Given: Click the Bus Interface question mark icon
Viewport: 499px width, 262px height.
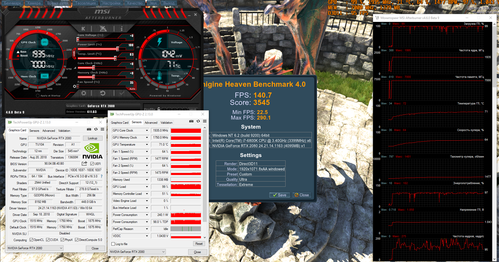Looking at the screenshot, I should pyautogui.click(x=102, y=176).
